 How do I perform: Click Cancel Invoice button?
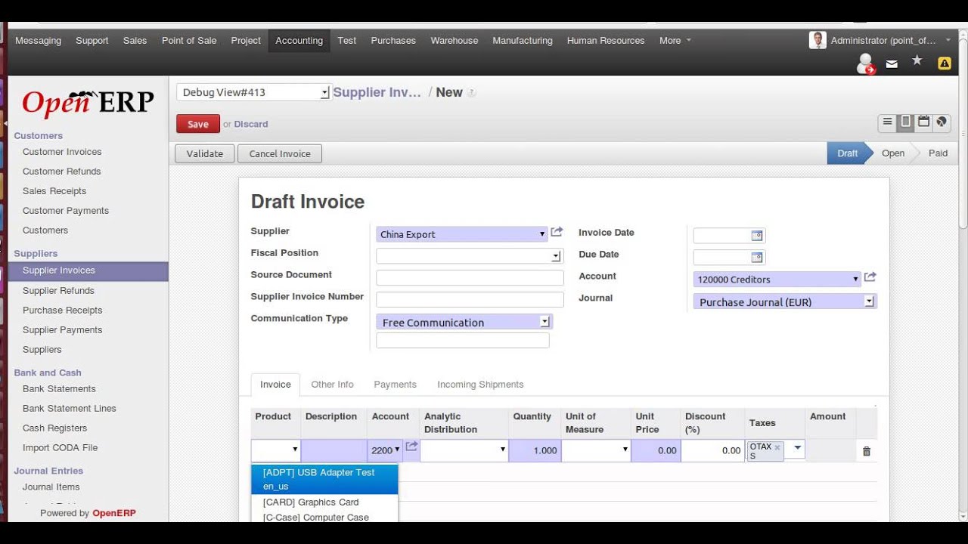pos(280,153)
